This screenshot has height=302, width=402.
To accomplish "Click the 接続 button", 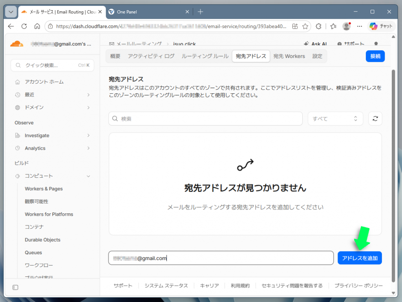I will pyautogui.click(x=375, y=56).
